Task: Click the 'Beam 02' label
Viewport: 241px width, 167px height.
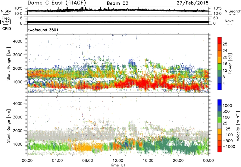Action: (117, 3)
